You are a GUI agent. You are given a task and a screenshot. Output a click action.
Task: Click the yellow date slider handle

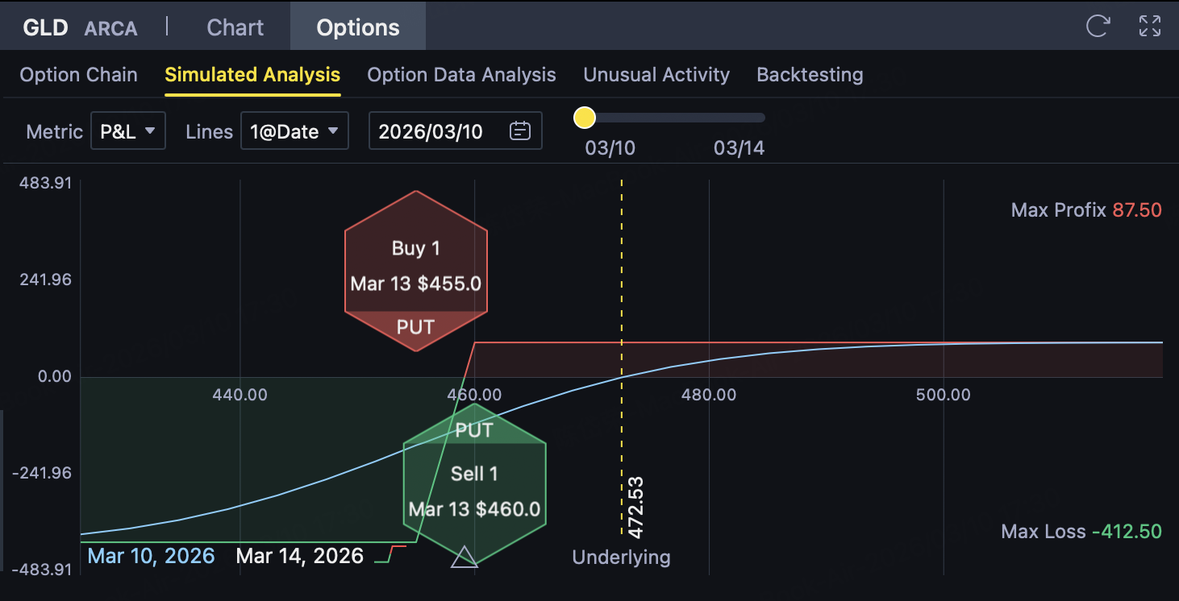(584, 118)
